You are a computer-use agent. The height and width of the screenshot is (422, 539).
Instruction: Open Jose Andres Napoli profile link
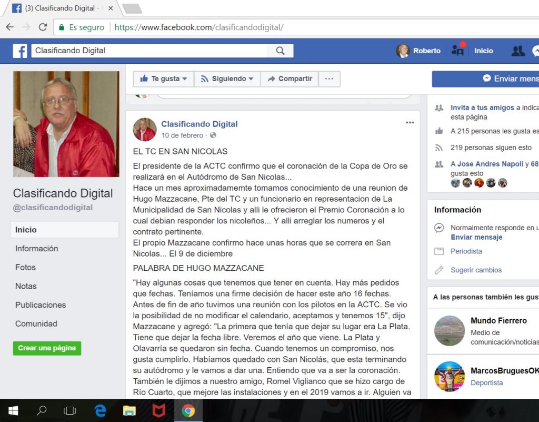click(x=490, y=164)
